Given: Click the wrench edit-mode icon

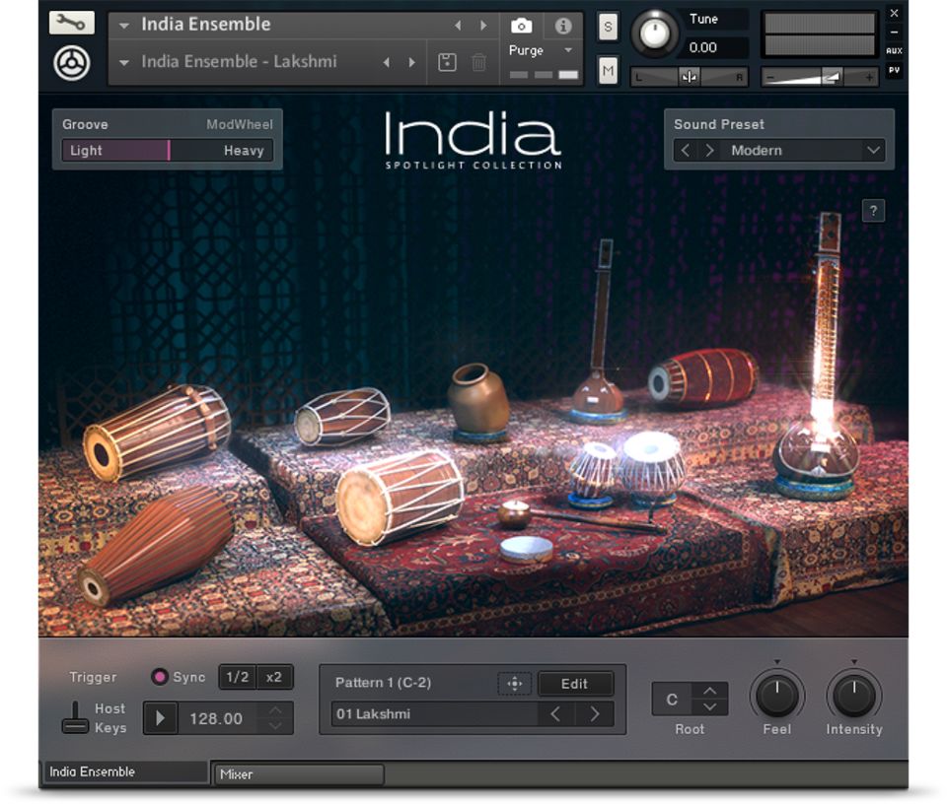Looking at the screenshot, I should (x=71, y=23).
